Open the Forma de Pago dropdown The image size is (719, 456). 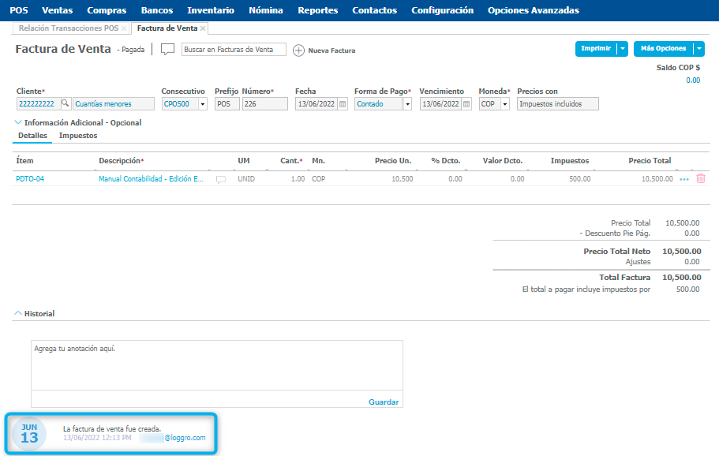tap(407, 104)
